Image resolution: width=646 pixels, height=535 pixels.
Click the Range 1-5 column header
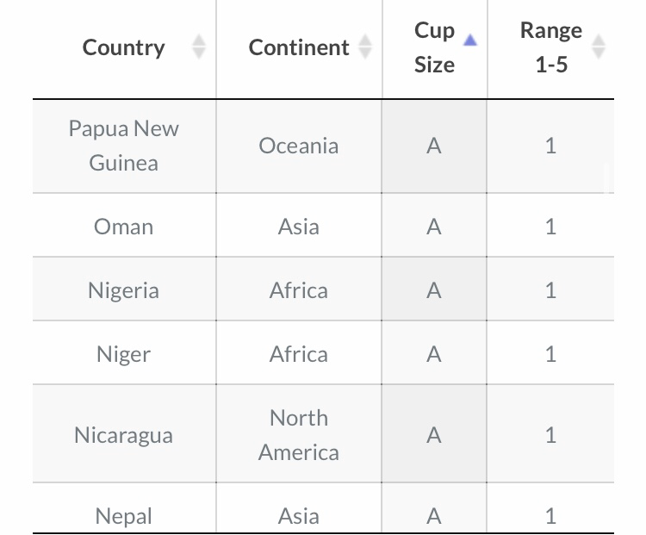click(x=551, y=47)
